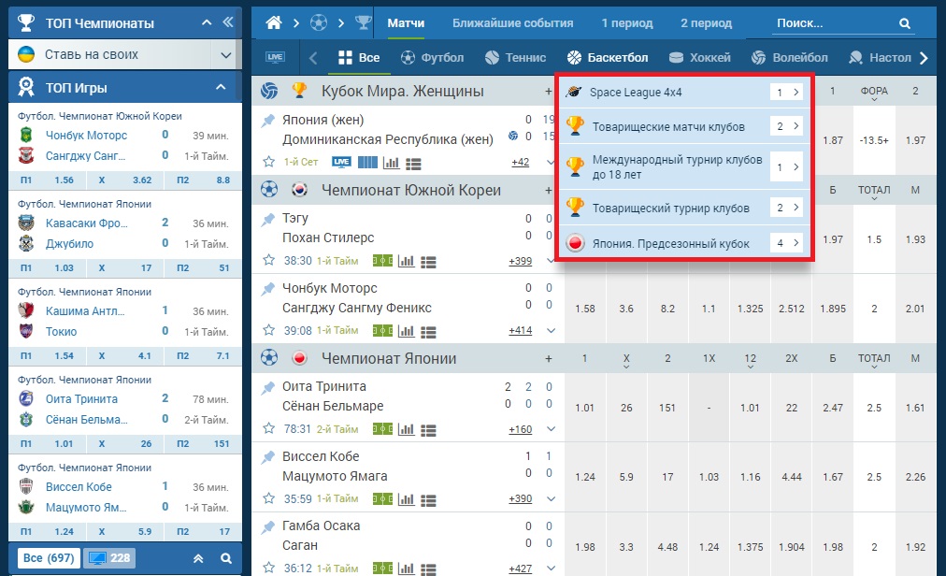
Task: Select Хоккей sport filter
Action: click(x=700, y=57)
